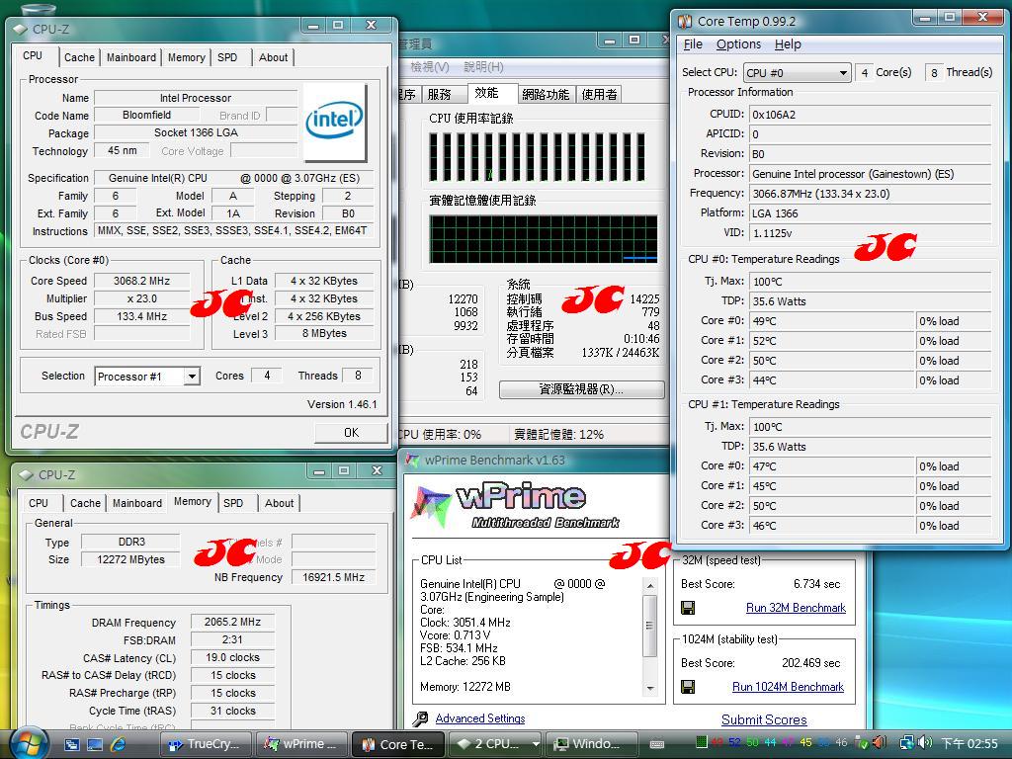Click the top CPU-Z title bar icon
The image size is (1012, 759).
(20, 29)
